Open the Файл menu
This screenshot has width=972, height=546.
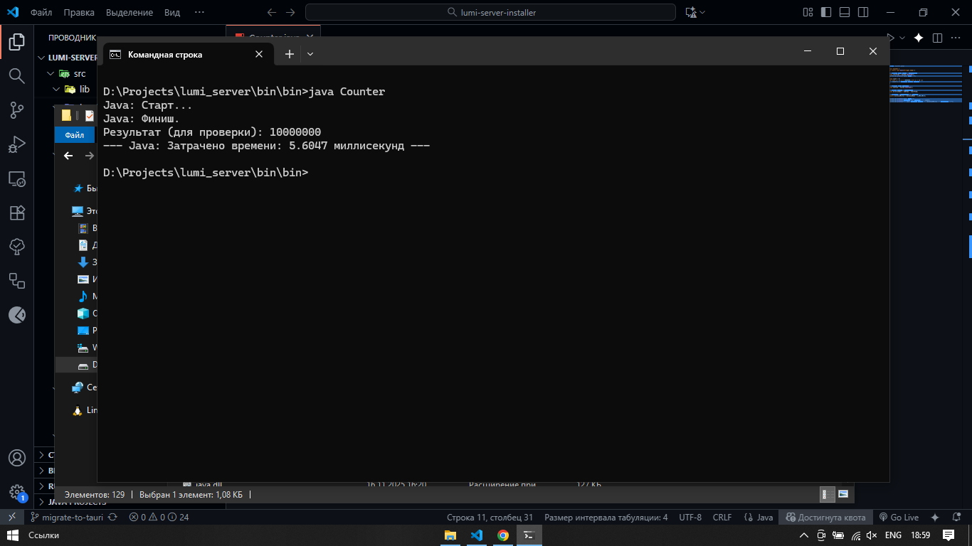click(x=41, y=12)
